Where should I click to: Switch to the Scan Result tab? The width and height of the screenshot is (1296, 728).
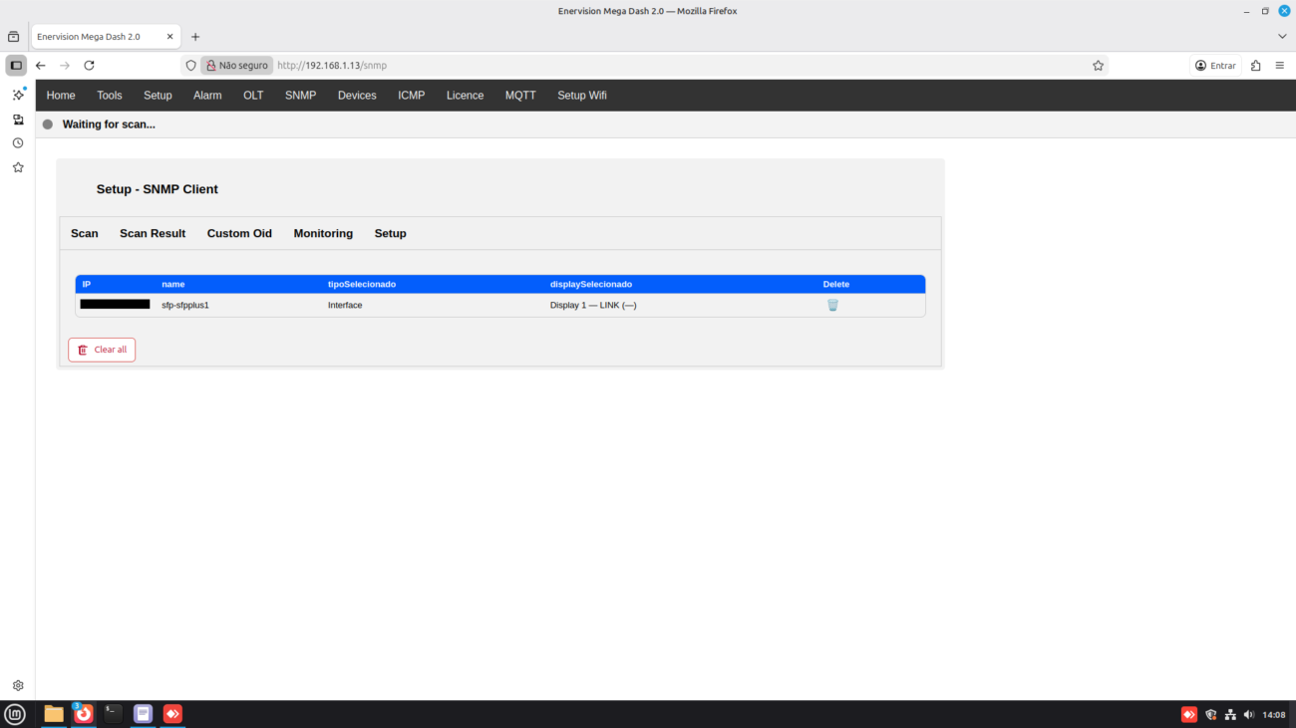click(x=153, y=233)
